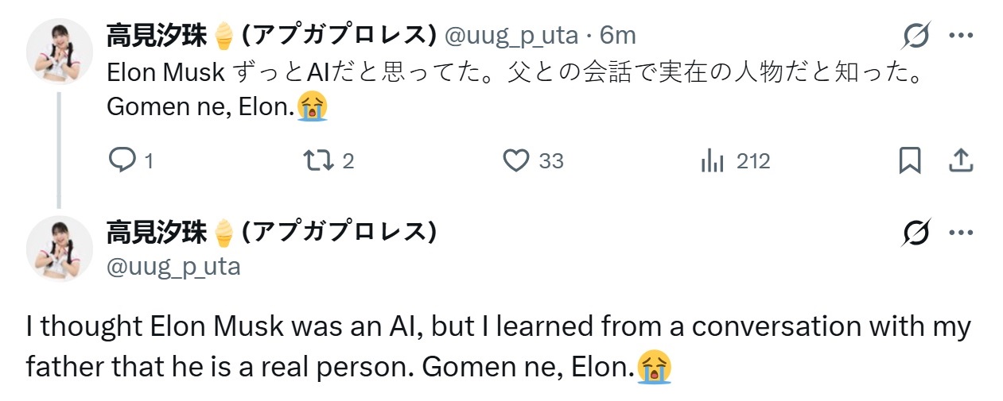Bookmark the first tweet

(909, 161)
